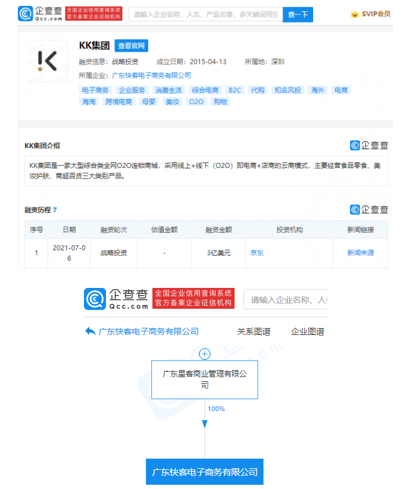Select the 综合电商 tag
409x489 pixels.
[x=205, y=90]
